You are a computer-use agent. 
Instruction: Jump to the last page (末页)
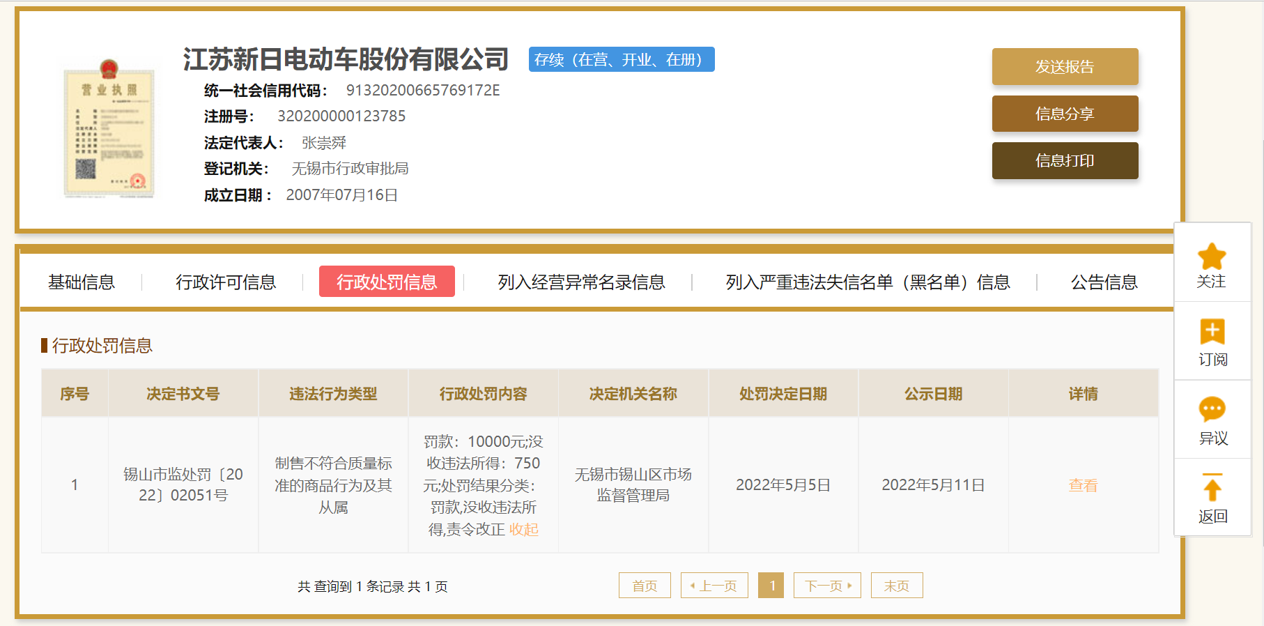[x=897, y=586]
